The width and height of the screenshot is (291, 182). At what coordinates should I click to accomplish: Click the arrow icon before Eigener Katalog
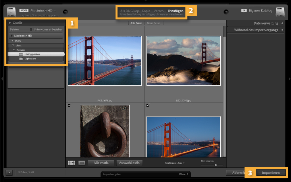tap(227, 11)
